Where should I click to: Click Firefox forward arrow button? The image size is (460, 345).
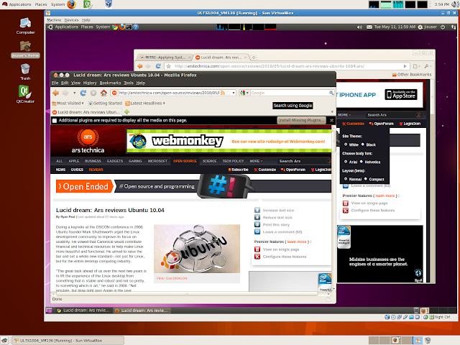click(x=65, y=93)
